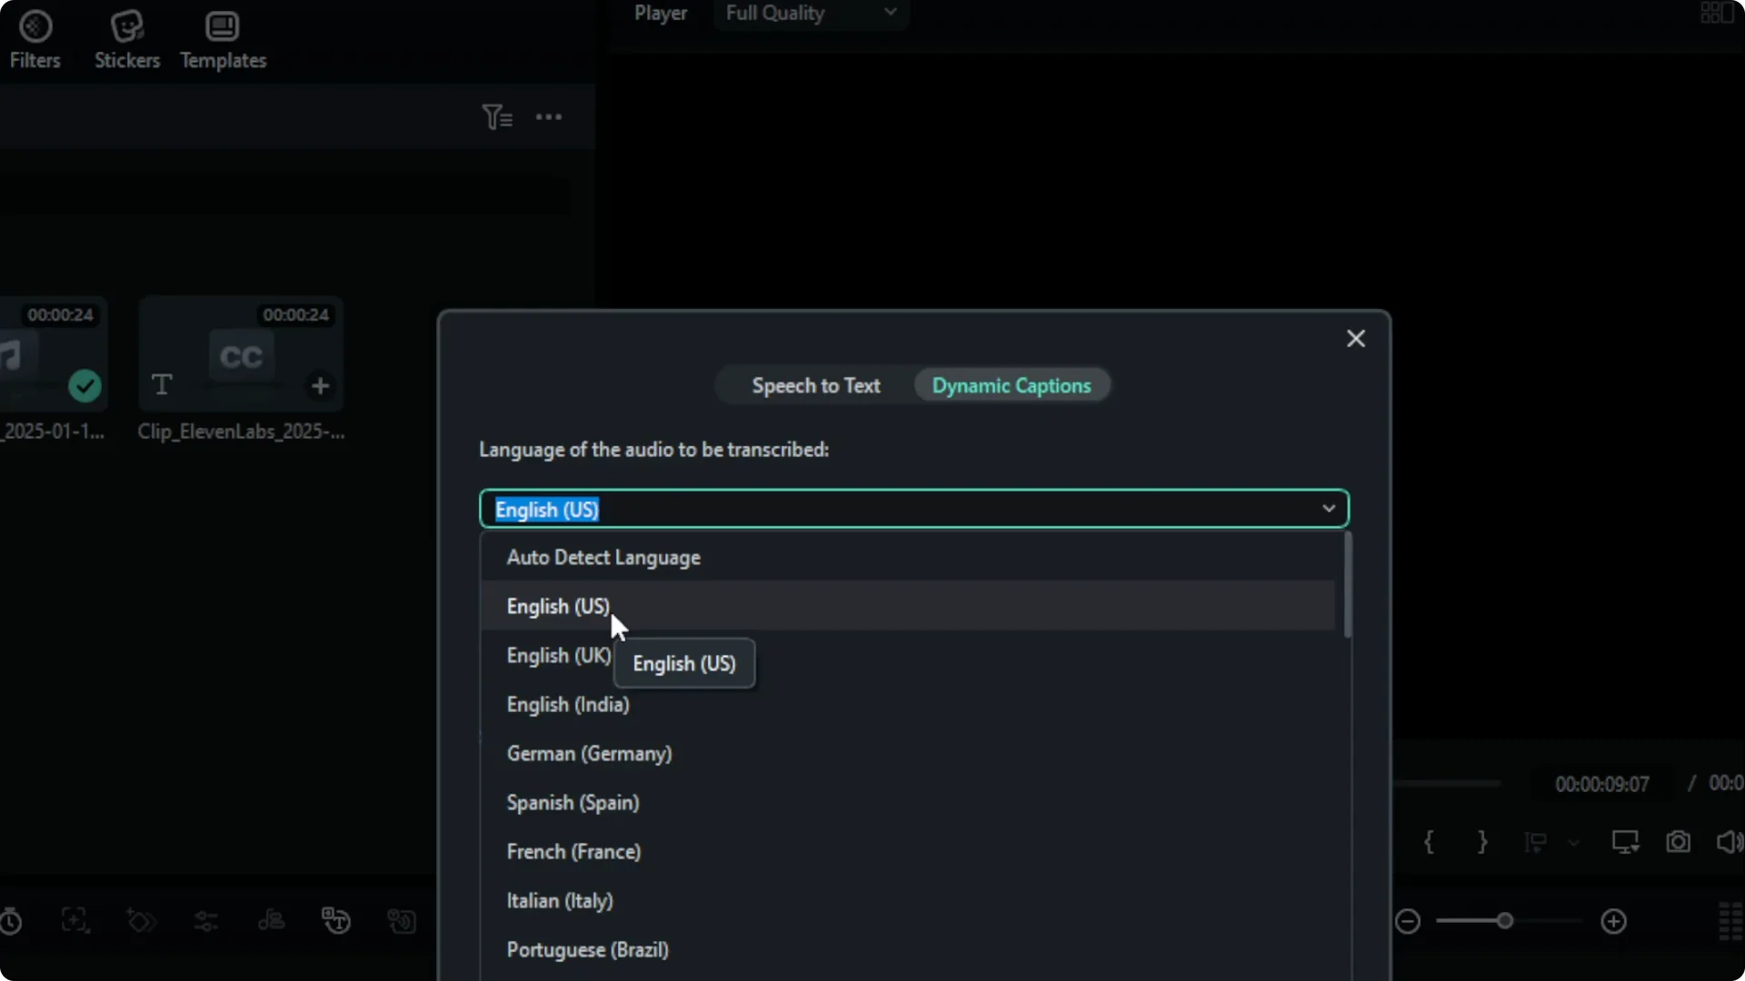
Task: Choose English (India) from the list
Action: [x=909, y=705]
